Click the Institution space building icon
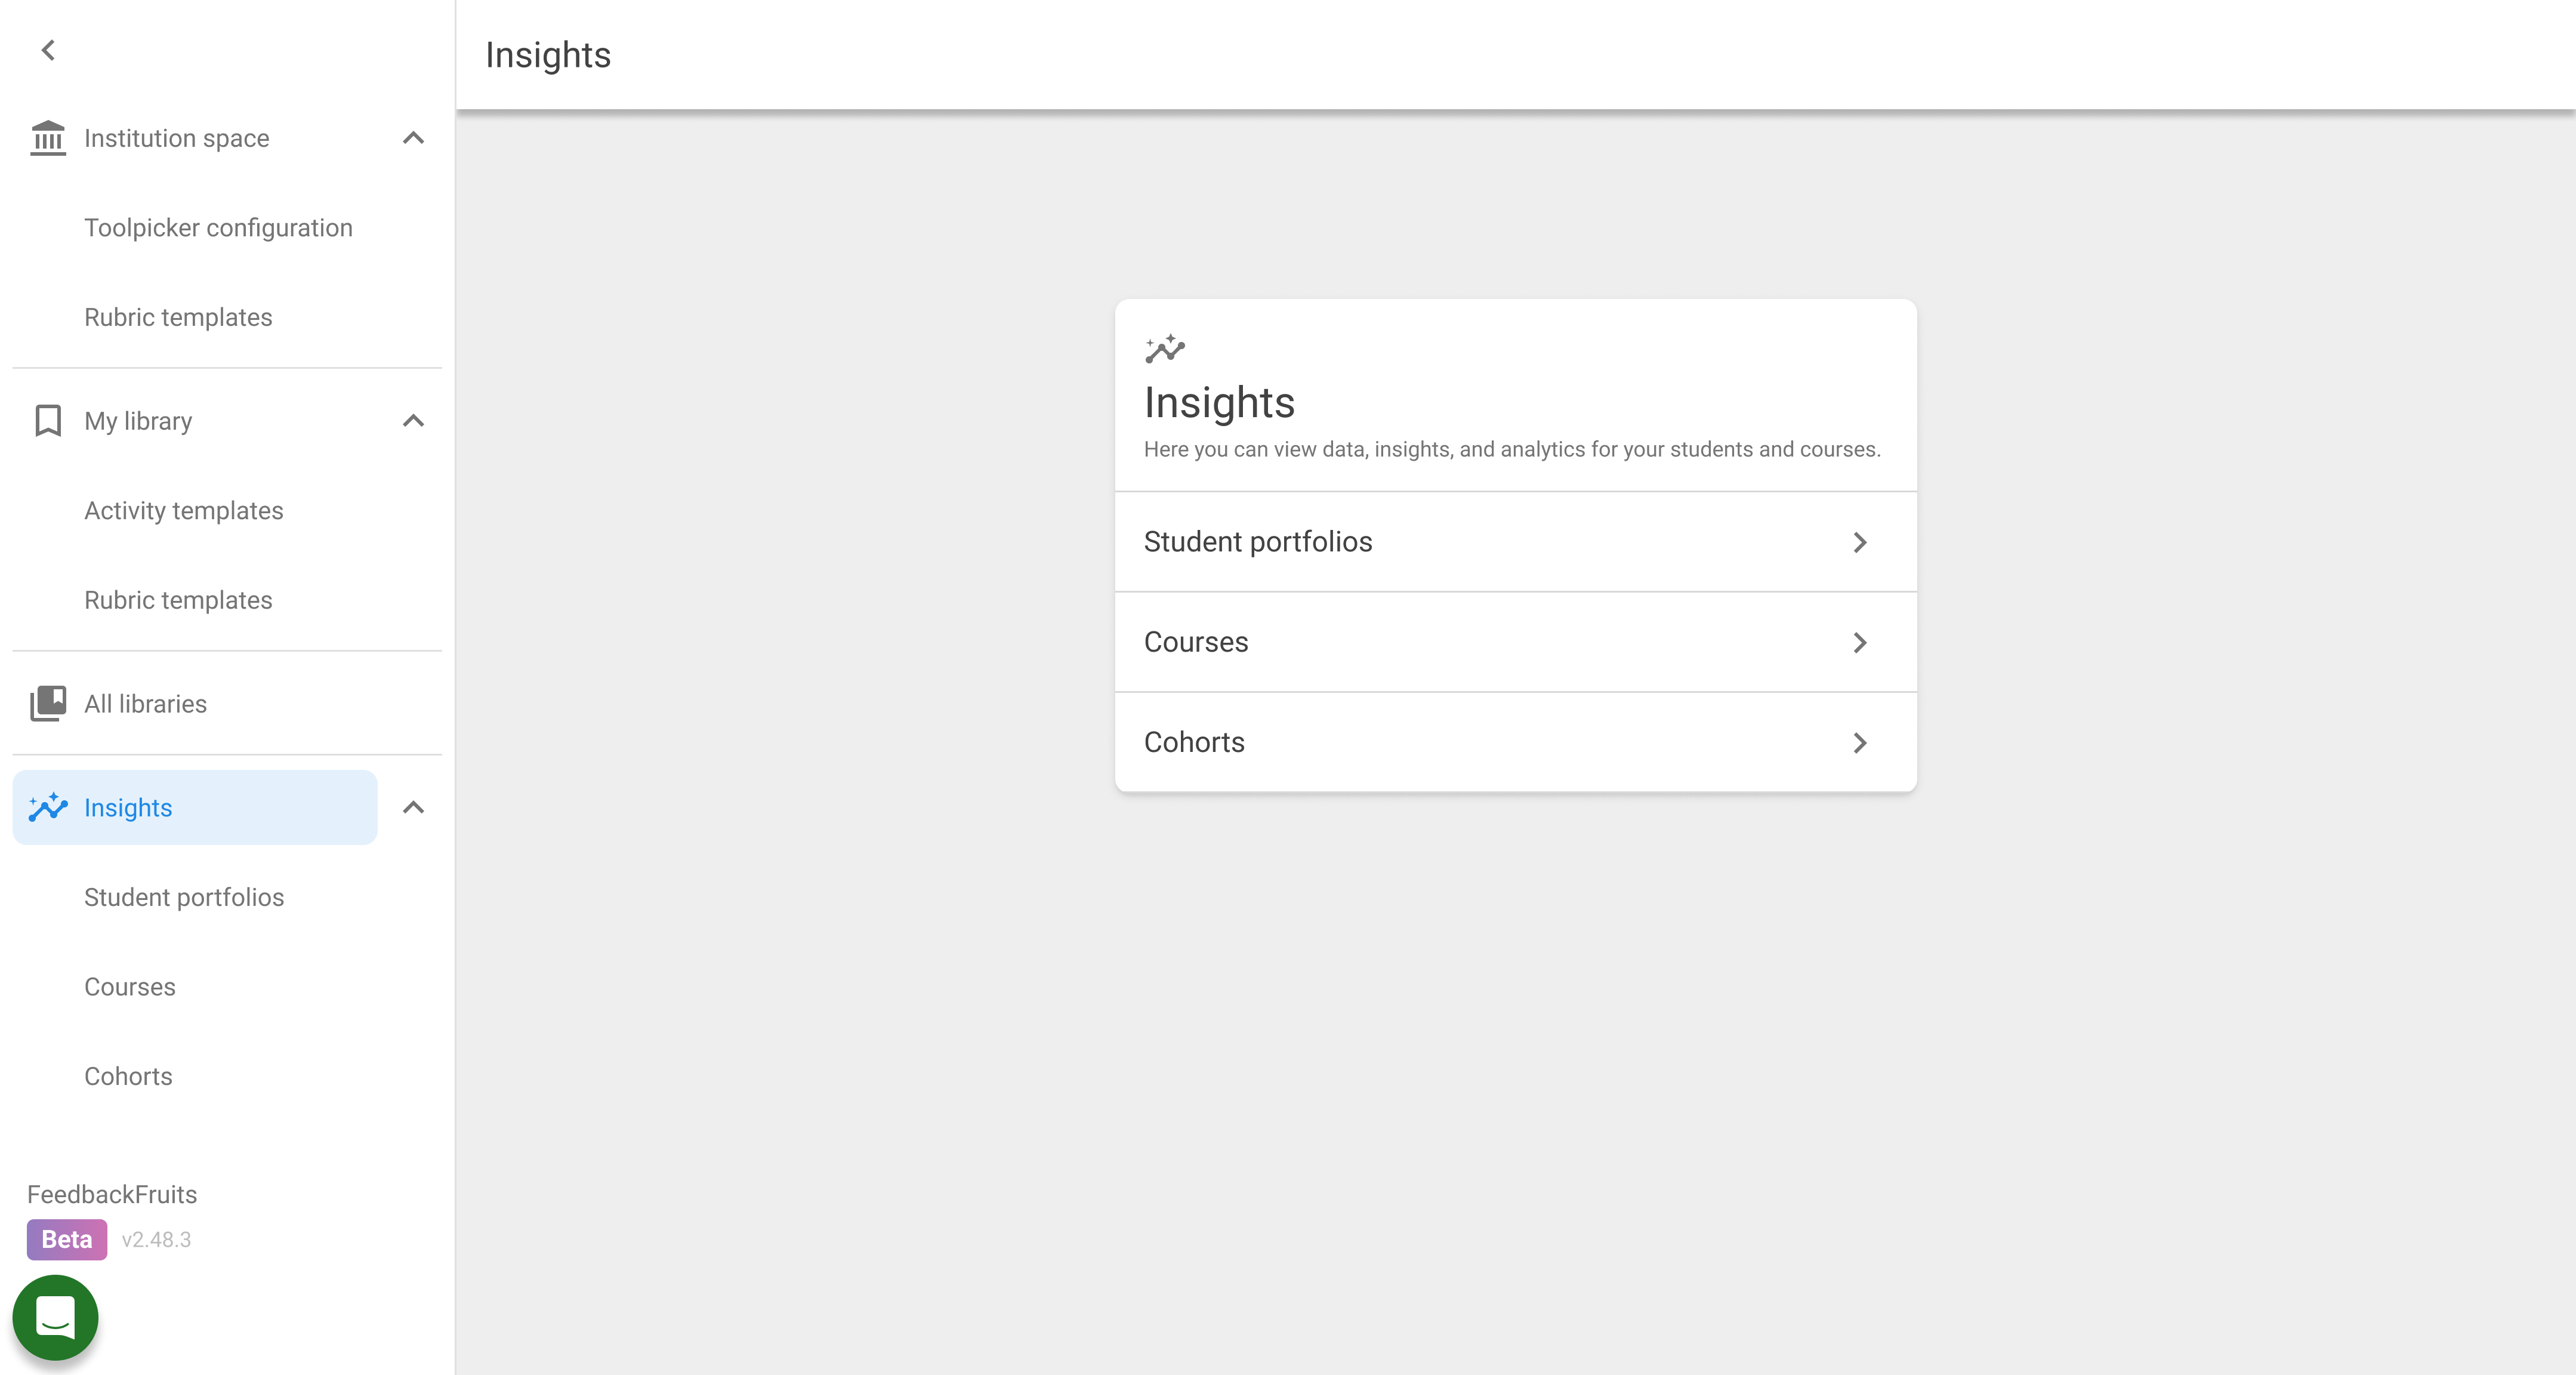This screenshot has width=2576, height=1375. pos(48,138)
